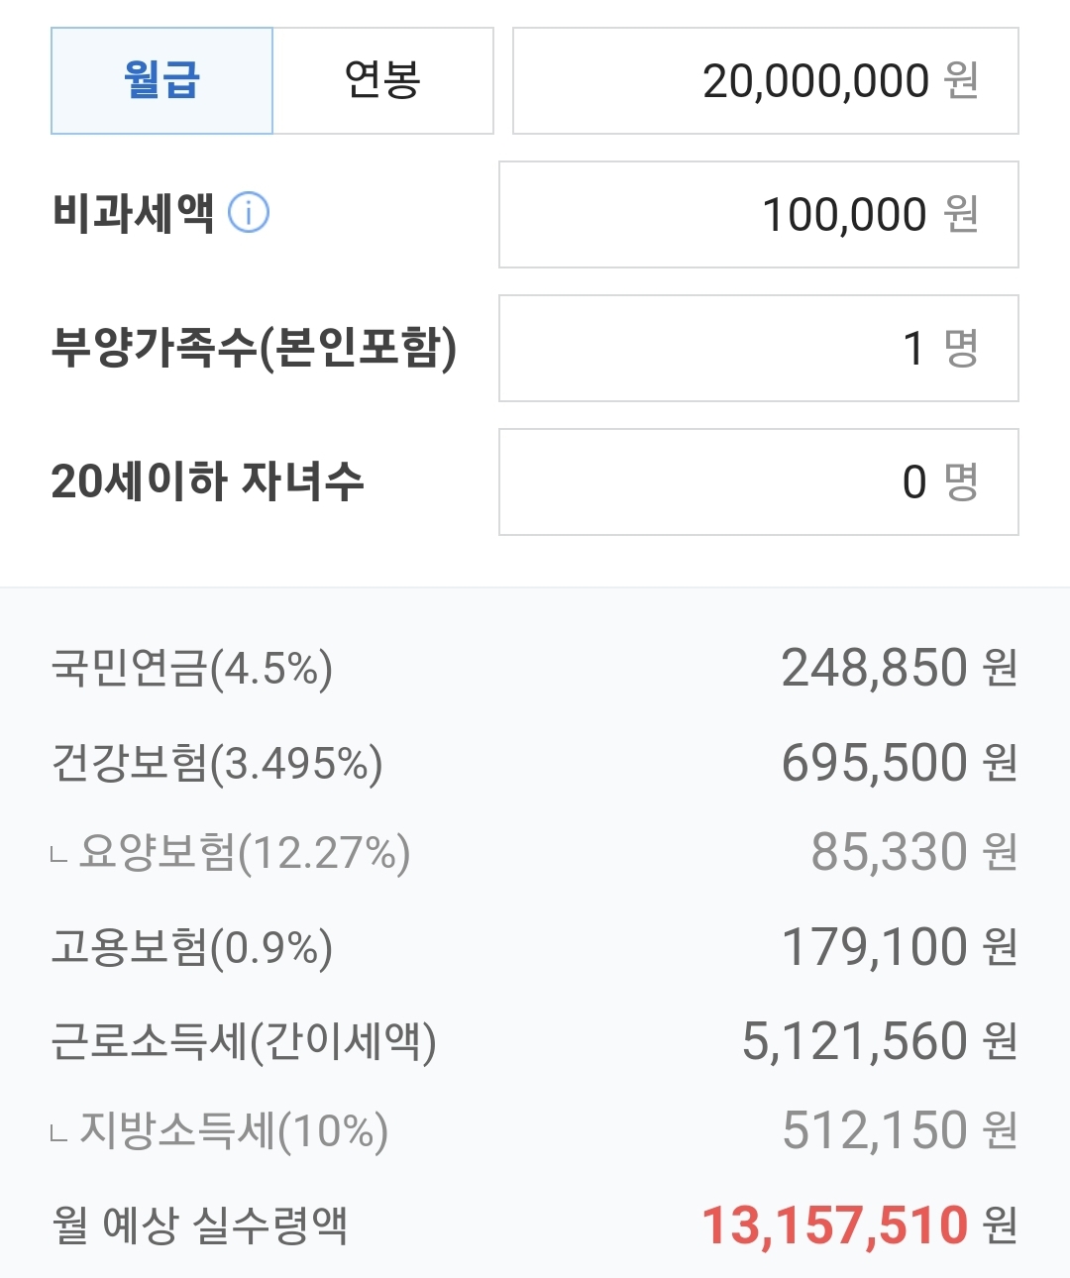Click the 지방소득세(10%) sub-item label
The image size is (1070, 1278).
[233, 1130]
